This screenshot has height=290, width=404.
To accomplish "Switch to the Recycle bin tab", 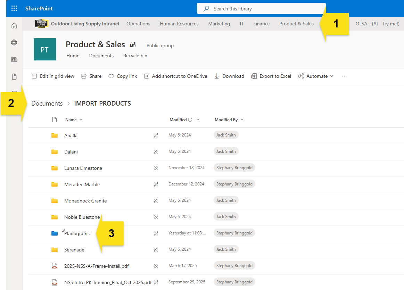I will (x=135, y=56).
